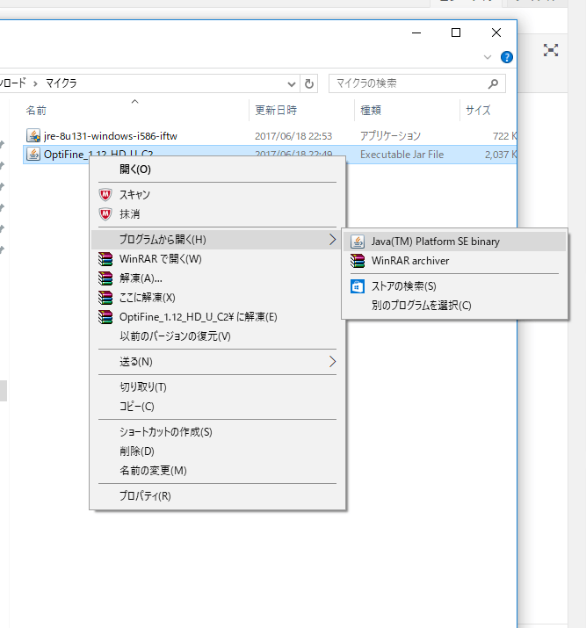Click date 2017/06/18 22:53
Screen dimensions: 586x628
293,136
